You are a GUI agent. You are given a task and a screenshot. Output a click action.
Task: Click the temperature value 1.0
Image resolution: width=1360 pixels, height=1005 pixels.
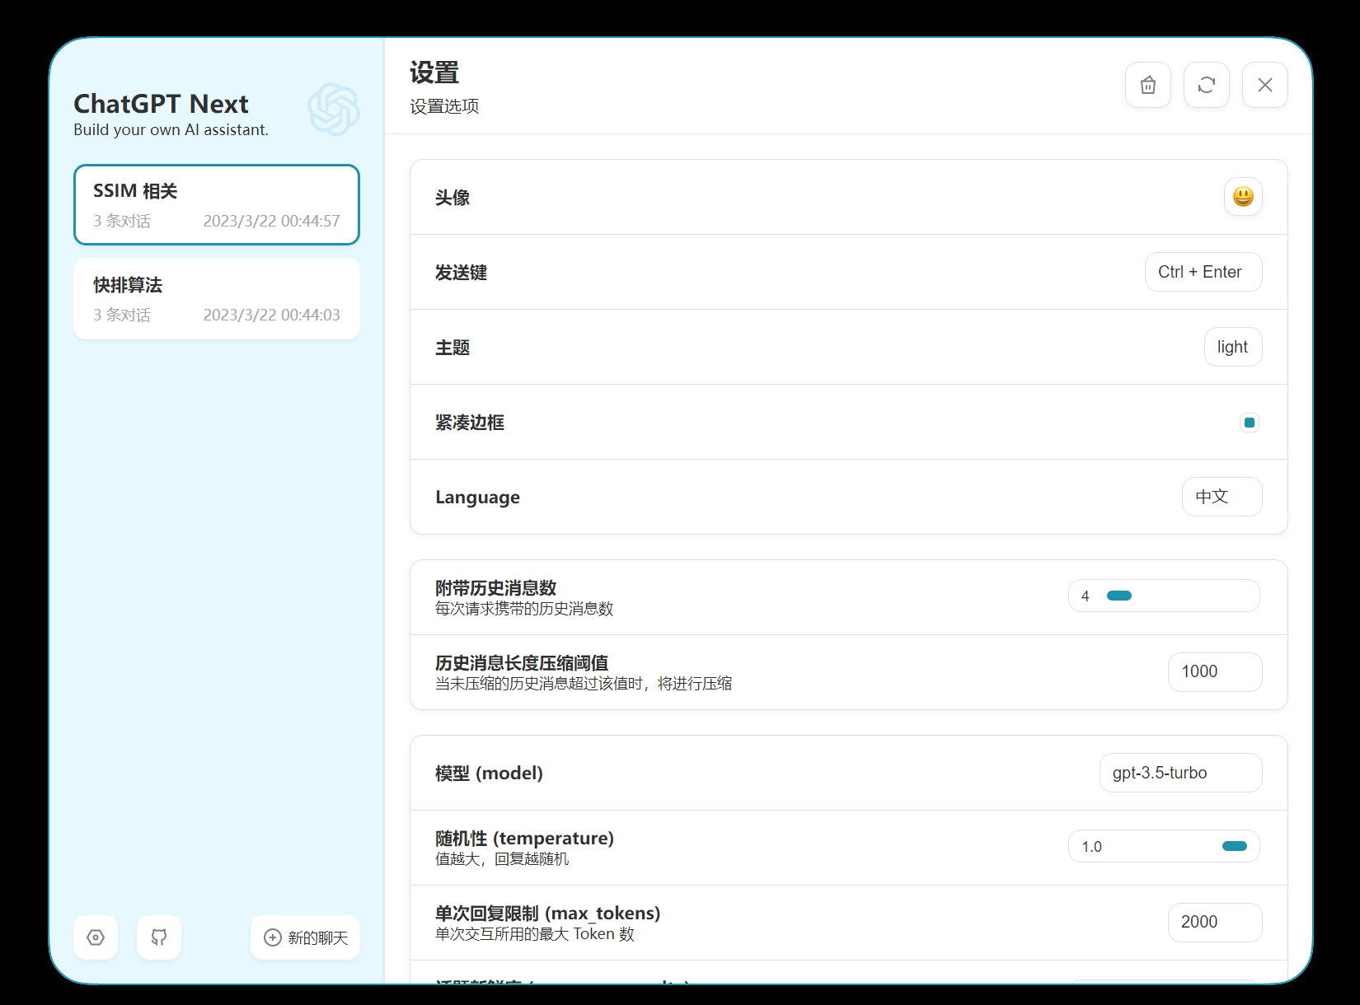(1091, 847)
